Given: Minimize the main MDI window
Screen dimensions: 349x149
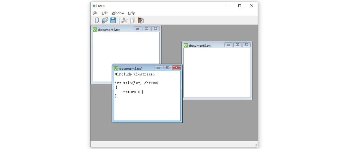Looking at the screenshot, I should (x=227, y=6).
